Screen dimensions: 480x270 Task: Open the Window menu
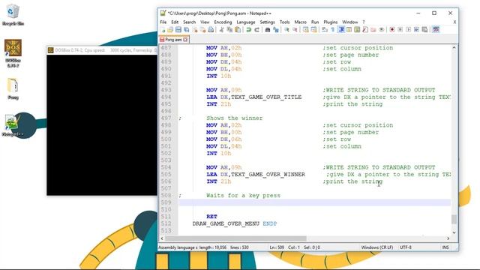click(x=350, y=22)
